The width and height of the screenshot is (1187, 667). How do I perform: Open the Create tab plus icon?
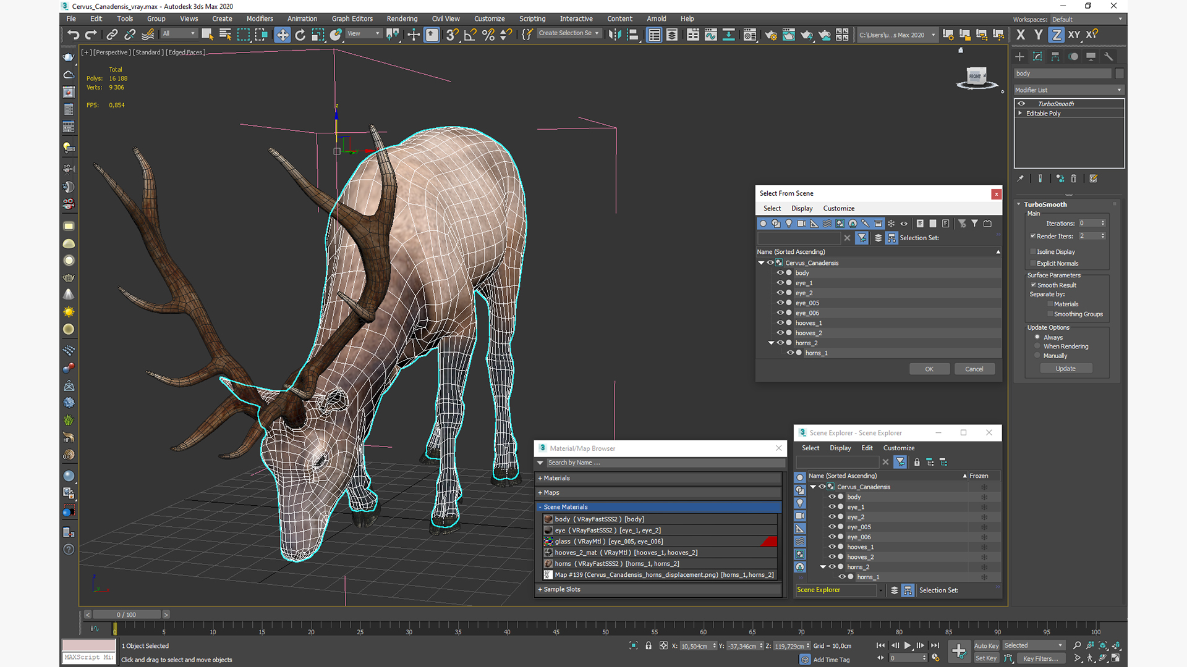pyautogui.click(x=1020, y=56)
